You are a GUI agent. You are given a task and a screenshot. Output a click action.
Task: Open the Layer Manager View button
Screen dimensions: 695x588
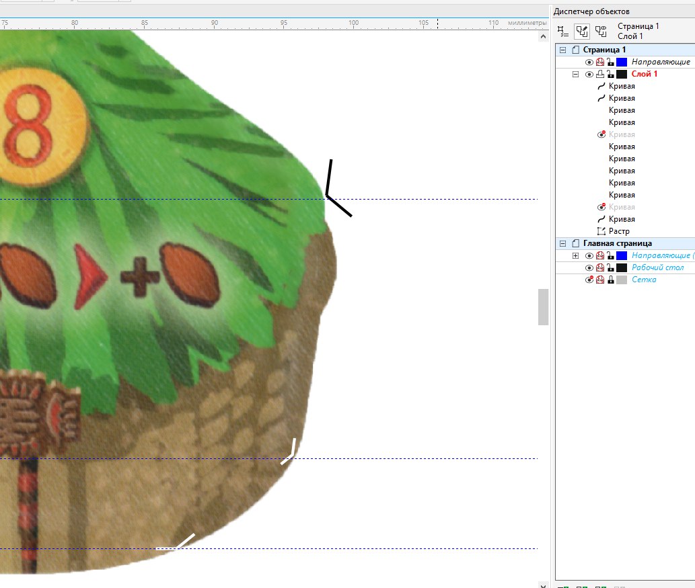601,31
